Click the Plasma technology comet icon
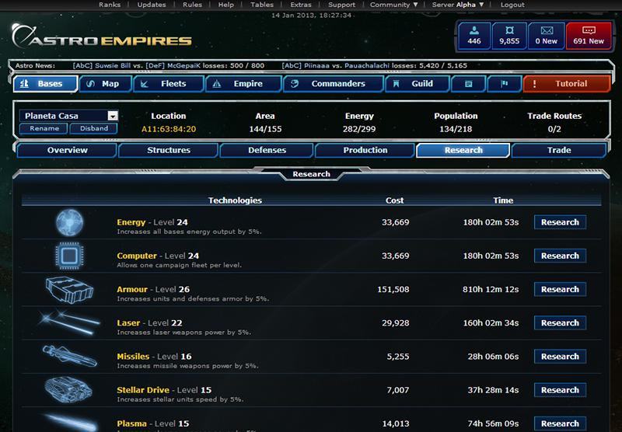Viewport: 622px width, 432px height. point(70,423)
